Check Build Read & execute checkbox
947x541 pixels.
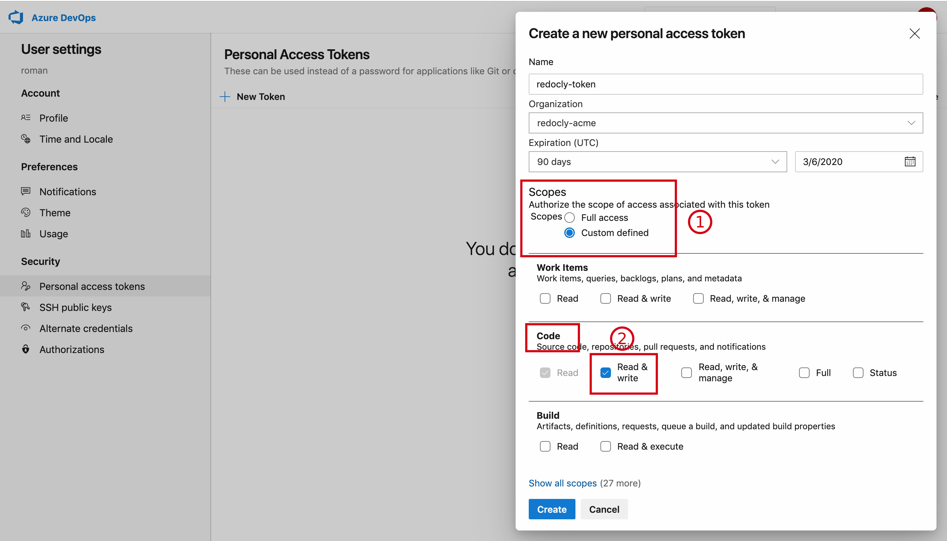tap(605, 446)
